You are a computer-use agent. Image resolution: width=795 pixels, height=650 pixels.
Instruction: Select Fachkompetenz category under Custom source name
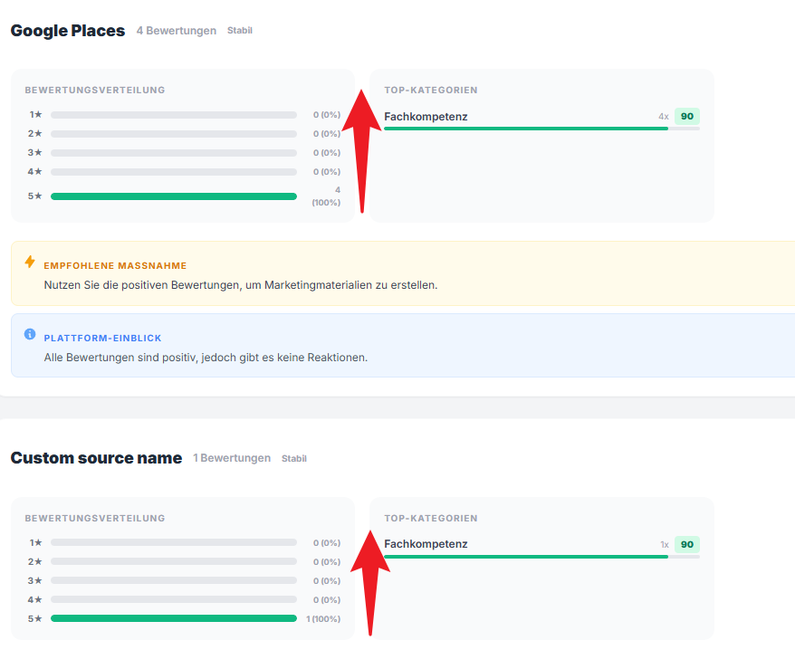pyautogui.click(x=426, y=544)
